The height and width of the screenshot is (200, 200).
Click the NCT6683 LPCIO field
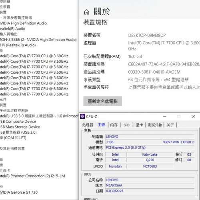(x=150, y=166)
